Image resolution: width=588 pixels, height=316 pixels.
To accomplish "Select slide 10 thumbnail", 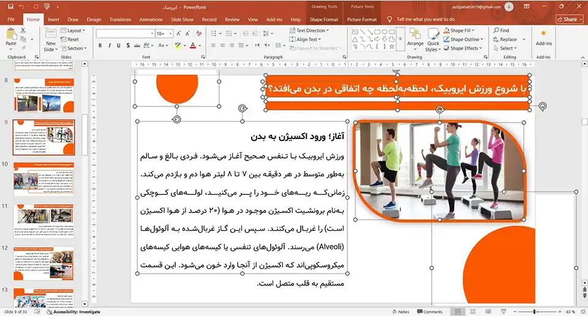I will (x=43, y=179).
